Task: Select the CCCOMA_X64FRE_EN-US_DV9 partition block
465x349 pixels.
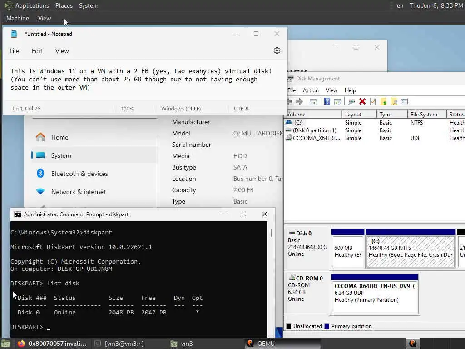Action: click(x=375, y=293)
